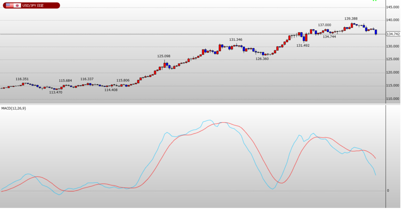Select the current price tag 134.742
Screen dimensions: 403x209
tap(394, 34)
